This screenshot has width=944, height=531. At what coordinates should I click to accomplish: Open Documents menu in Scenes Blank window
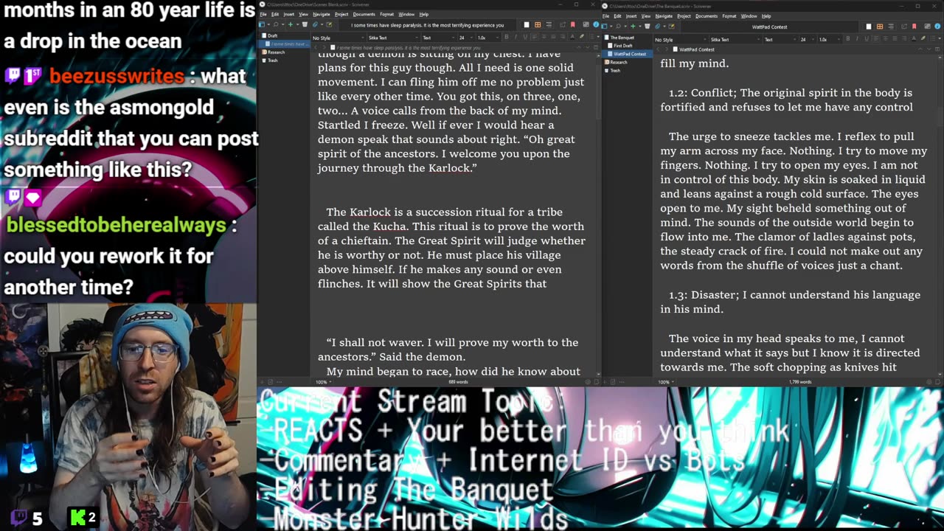coord(364,14)
